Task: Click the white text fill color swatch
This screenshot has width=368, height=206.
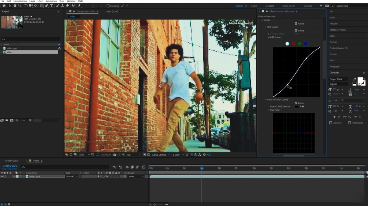Action: pos(360,80)
